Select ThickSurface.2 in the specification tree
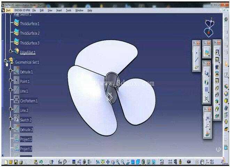230x167 pixels. click(x=30, y=33)
